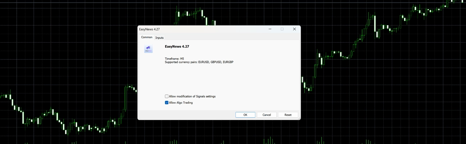Switch to the Inputs tab

click(159, 37)
